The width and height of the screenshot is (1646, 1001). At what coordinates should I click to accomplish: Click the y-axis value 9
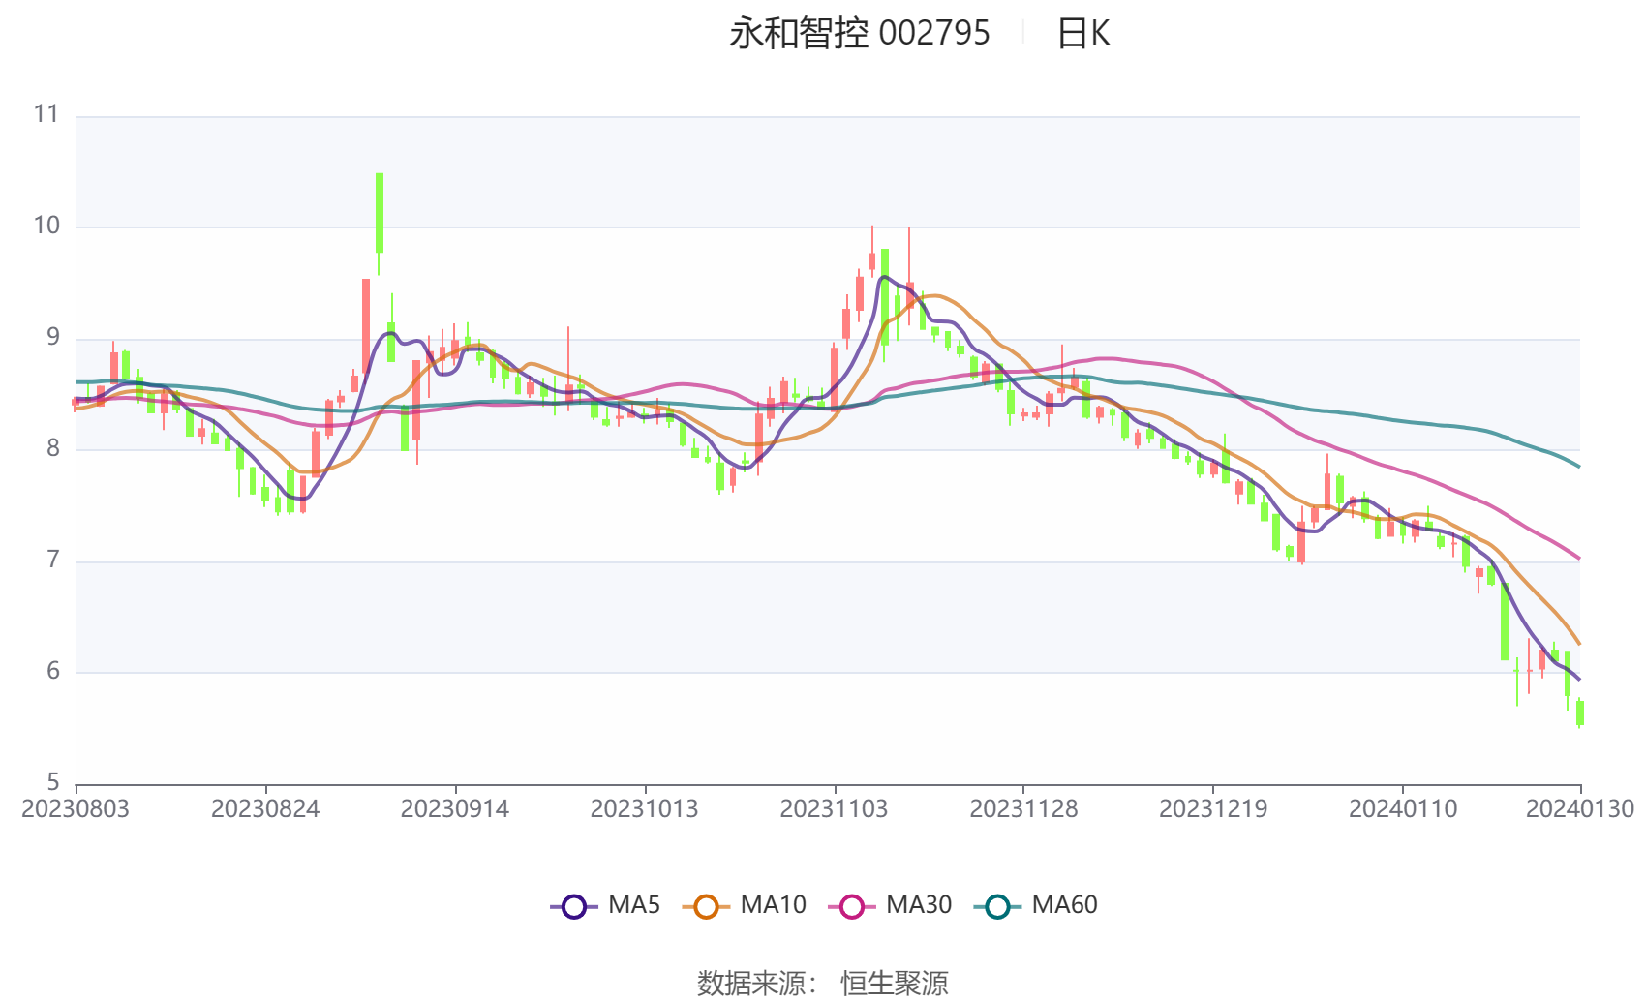coord(53,338)
